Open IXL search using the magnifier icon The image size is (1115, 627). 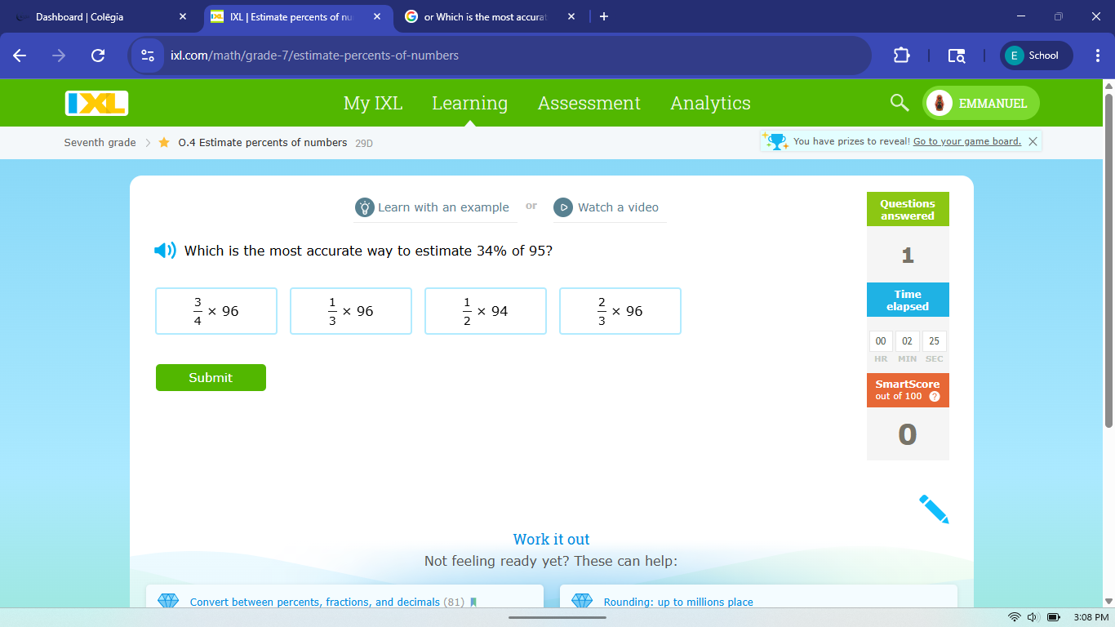[899, 103]
